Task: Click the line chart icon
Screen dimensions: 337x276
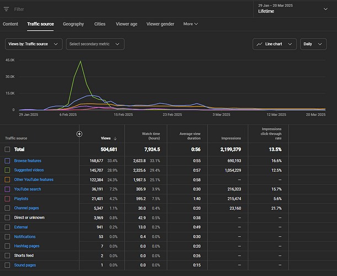Action: (260, 44)
